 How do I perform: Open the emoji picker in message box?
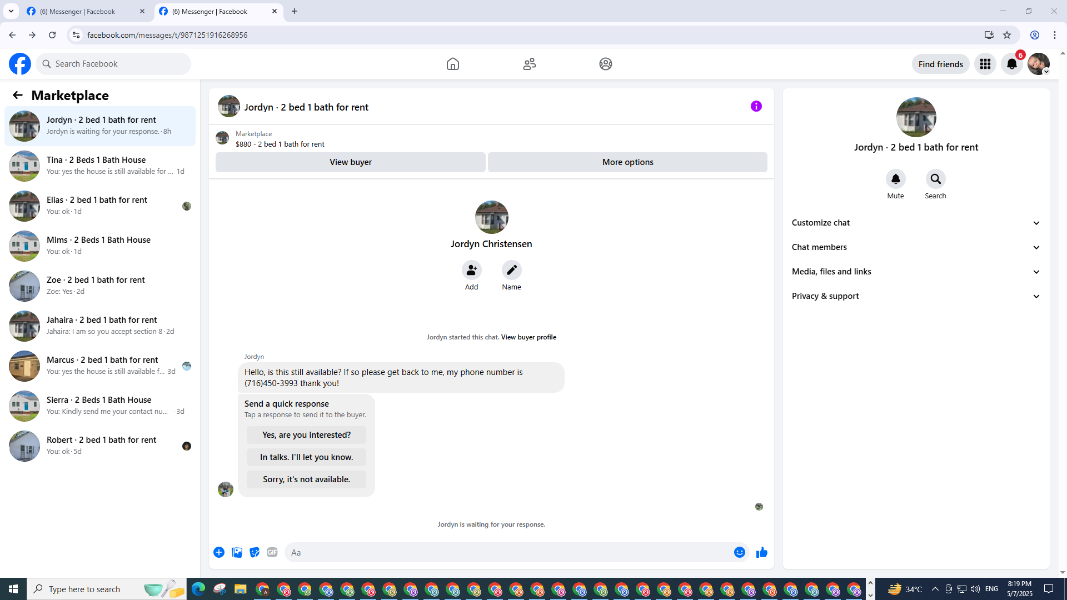pos(739,552)
